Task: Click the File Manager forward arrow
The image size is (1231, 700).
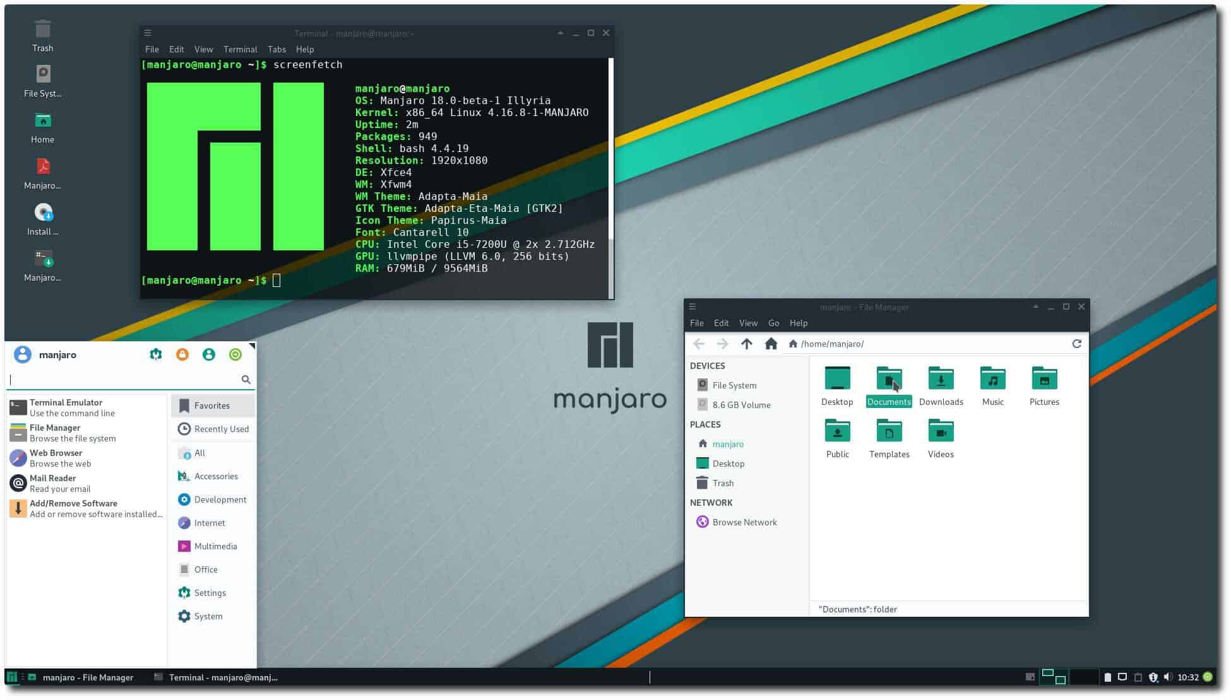Action: pos(723,344)
